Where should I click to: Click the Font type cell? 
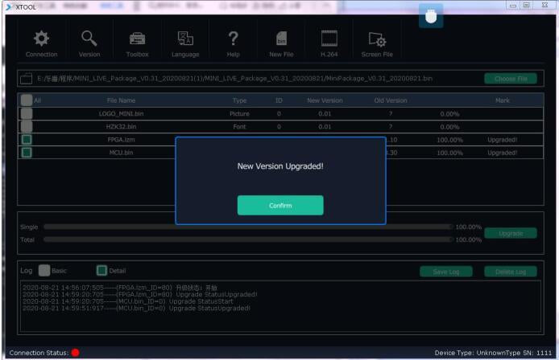point(239,126)
